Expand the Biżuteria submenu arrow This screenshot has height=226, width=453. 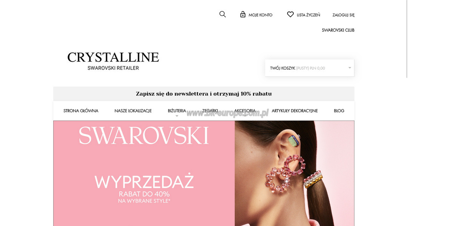pos(177,116)
